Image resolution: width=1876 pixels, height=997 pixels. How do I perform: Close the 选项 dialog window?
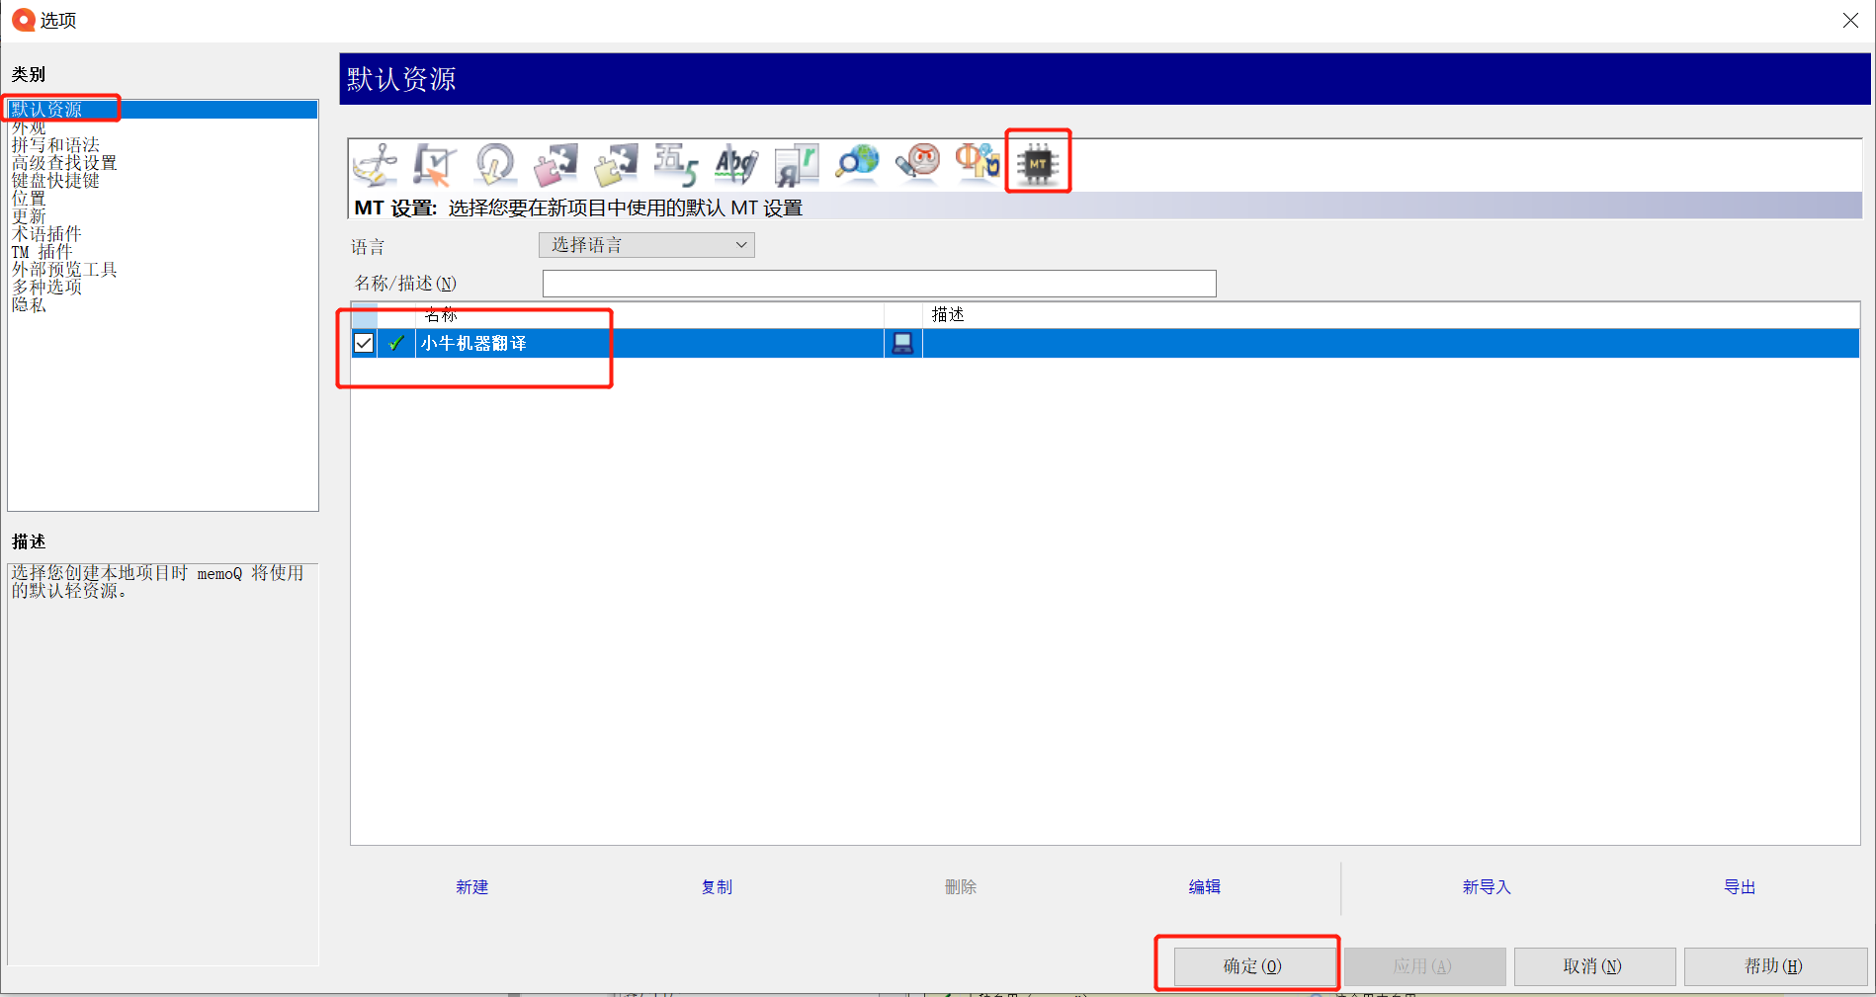tap(1850, 20)
